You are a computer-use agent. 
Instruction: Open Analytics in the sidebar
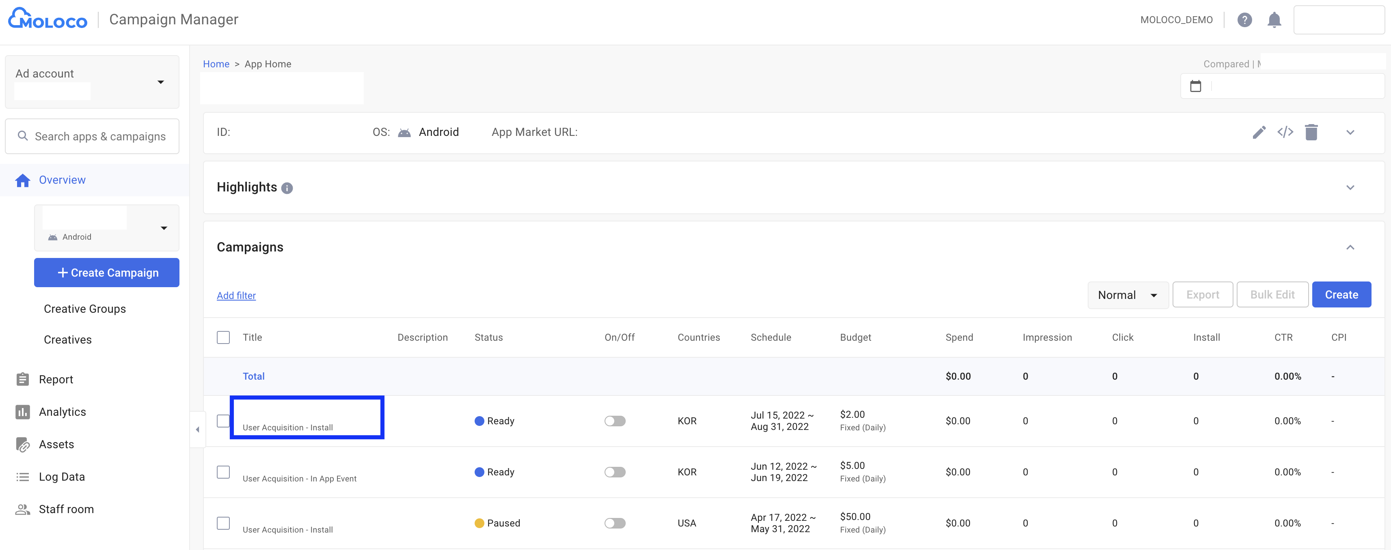(x=62, y=412)
